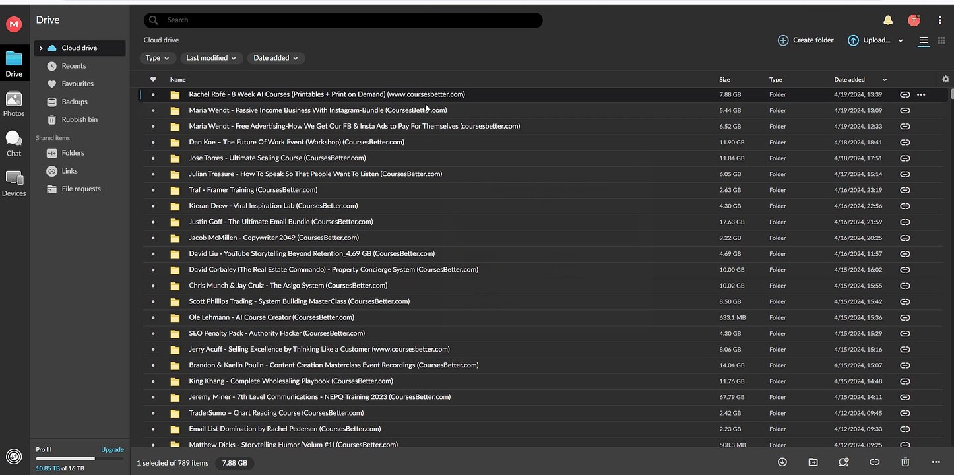Open column settings gear icon

(945, 79)
